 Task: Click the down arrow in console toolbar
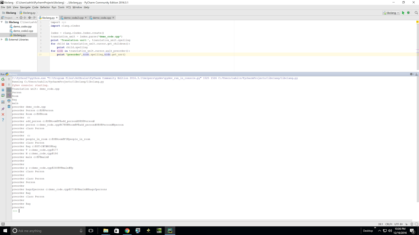[9, 85]
